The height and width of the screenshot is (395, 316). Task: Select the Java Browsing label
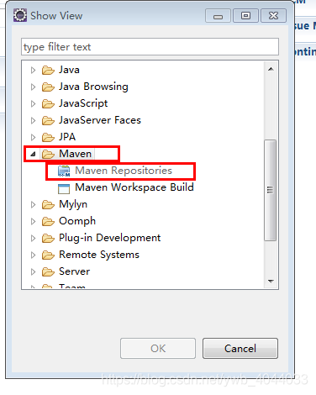[x=93, y=87]
